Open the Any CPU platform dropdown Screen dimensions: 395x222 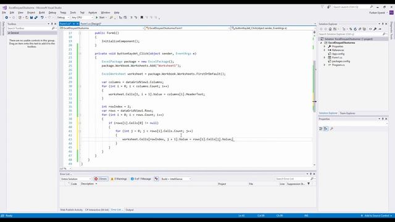coord(82,17)
